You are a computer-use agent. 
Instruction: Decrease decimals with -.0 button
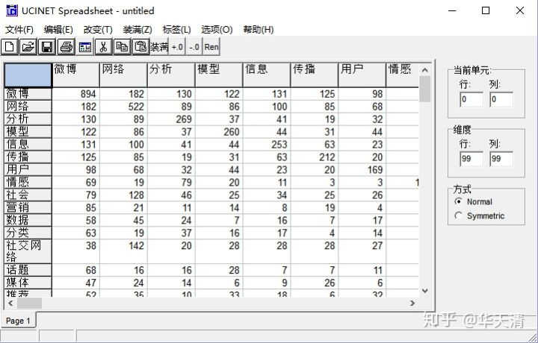tap(194, 47)
